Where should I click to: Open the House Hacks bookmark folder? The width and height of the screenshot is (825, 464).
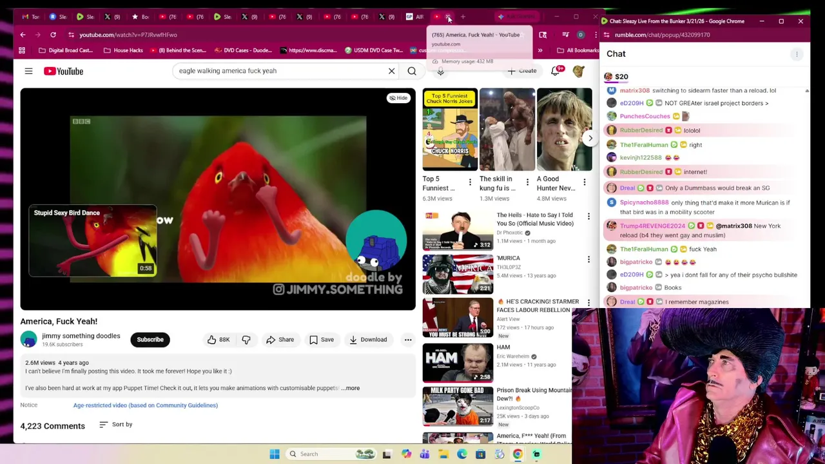point(122,50)
